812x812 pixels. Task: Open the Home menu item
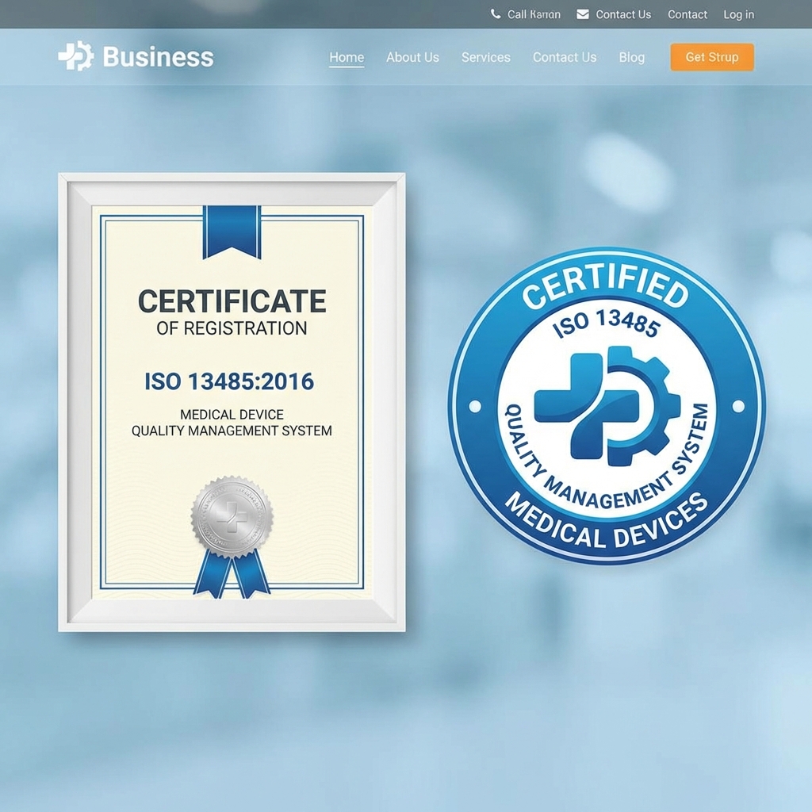[x=347, y=57]
